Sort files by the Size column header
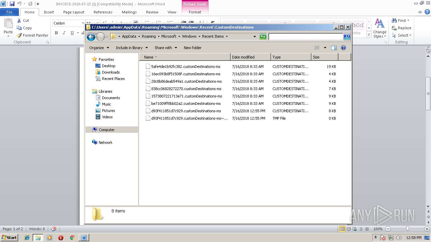The height and width of the screenshot is (242, 431). click(x=325, y=57)
